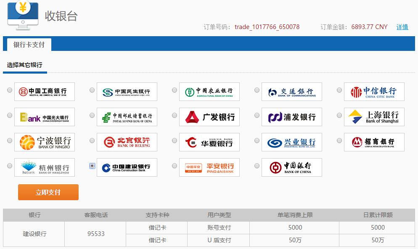Open the 详情 order details link
Image resolution: width=418 pixels, height=249 pixels.
point(402,27)
